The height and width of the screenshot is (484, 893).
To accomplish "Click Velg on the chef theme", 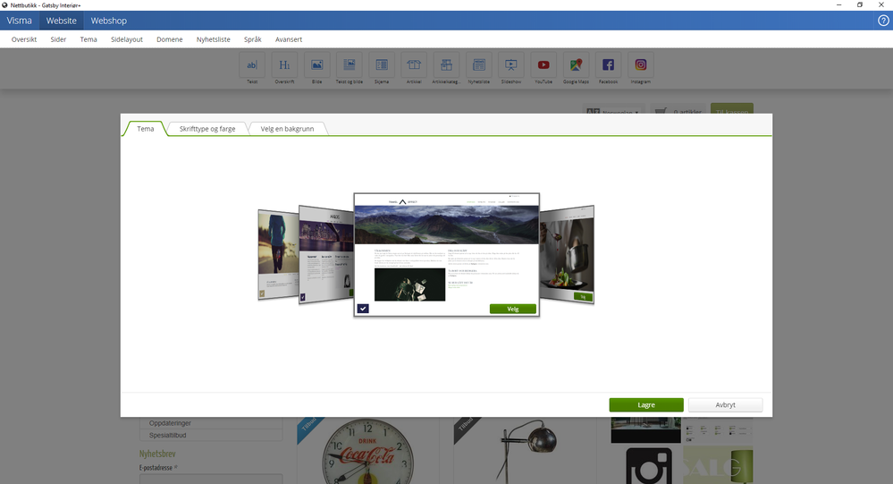I will point(583,297).
